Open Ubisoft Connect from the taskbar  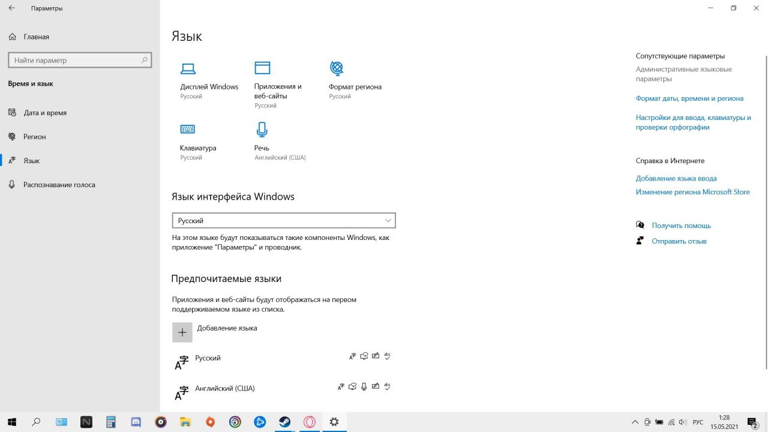click(235, 422)
